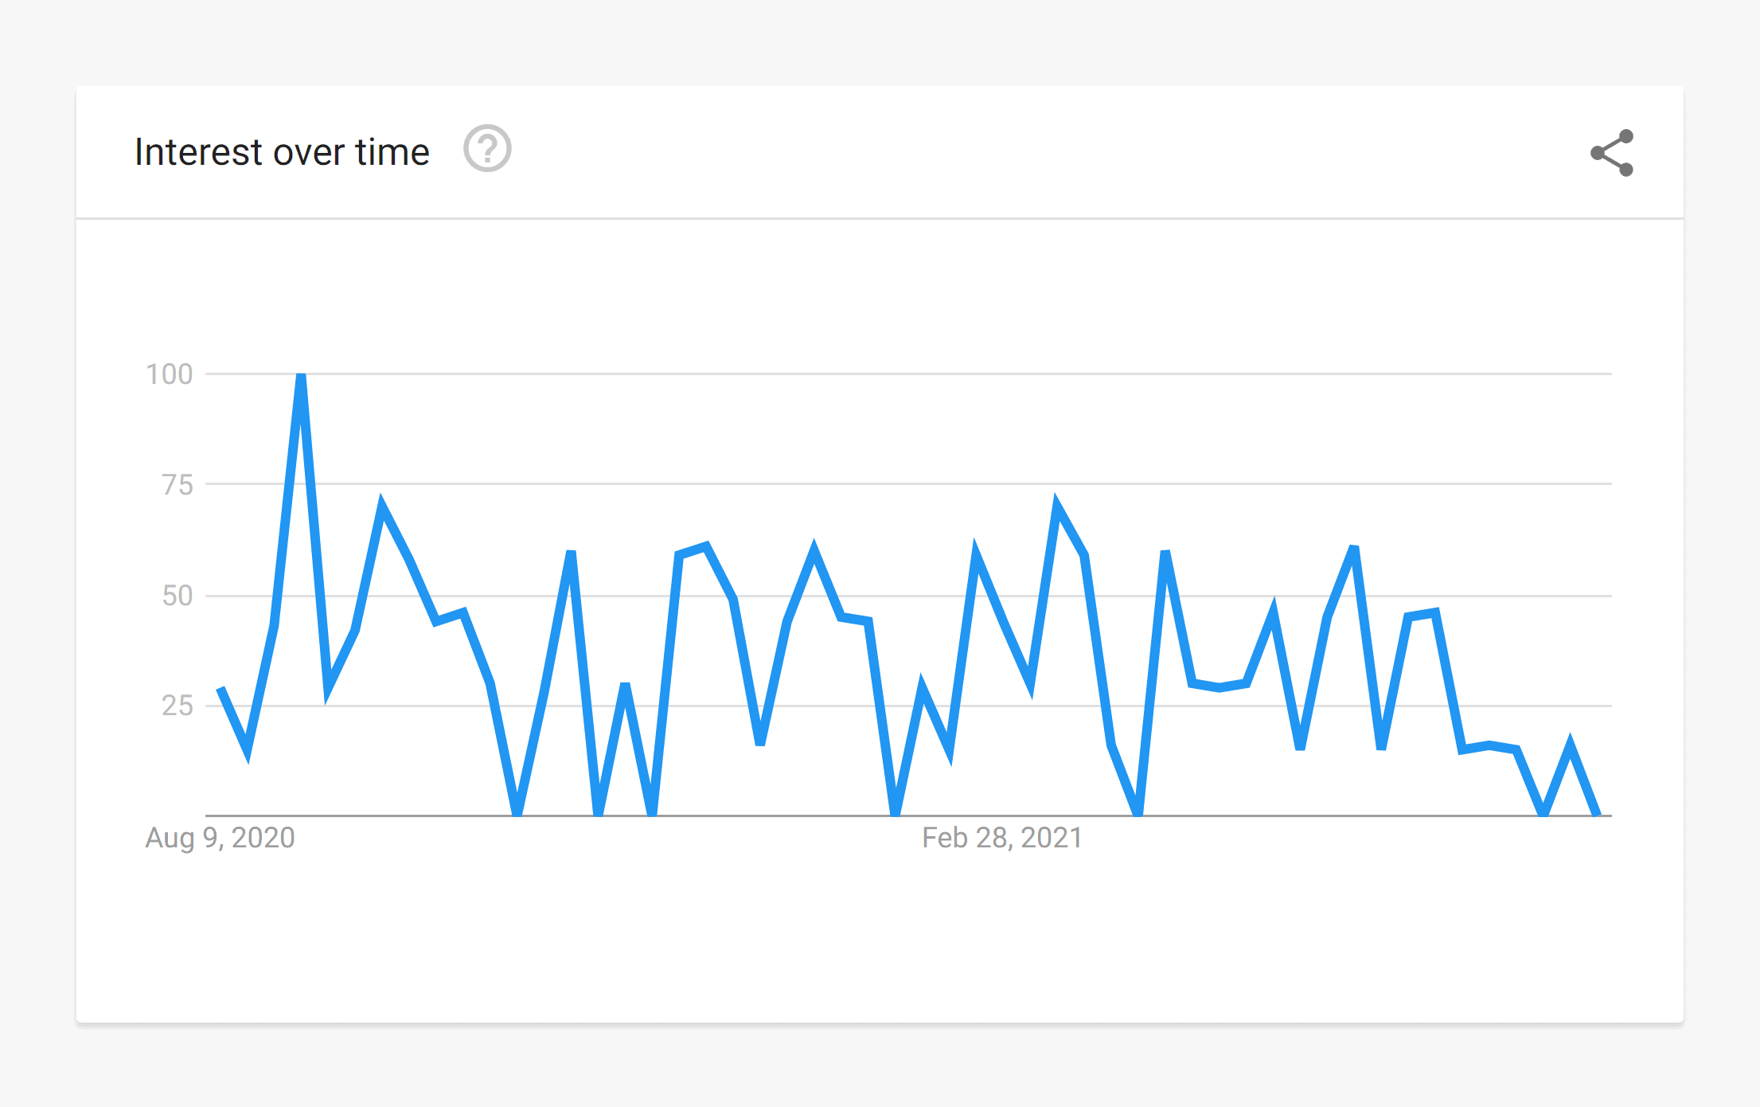This screenshot has height=1107, width=1760.
Task: Select the 'Interest over time' title
Action: coord(282,152)
